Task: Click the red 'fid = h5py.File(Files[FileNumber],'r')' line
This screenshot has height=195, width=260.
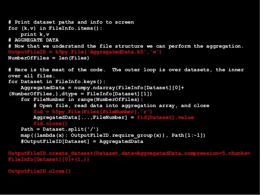Action: point(93,112)
